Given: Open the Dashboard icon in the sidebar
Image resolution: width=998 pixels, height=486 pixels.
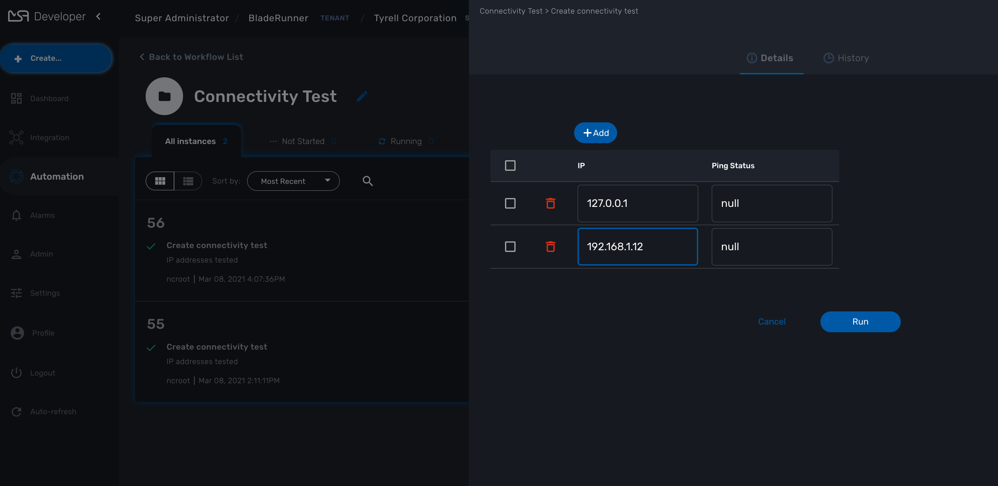Looking at the screenshot, I should coord(16,99).
